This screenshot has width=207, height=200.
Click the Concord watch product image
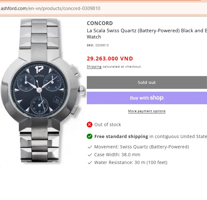41,91
